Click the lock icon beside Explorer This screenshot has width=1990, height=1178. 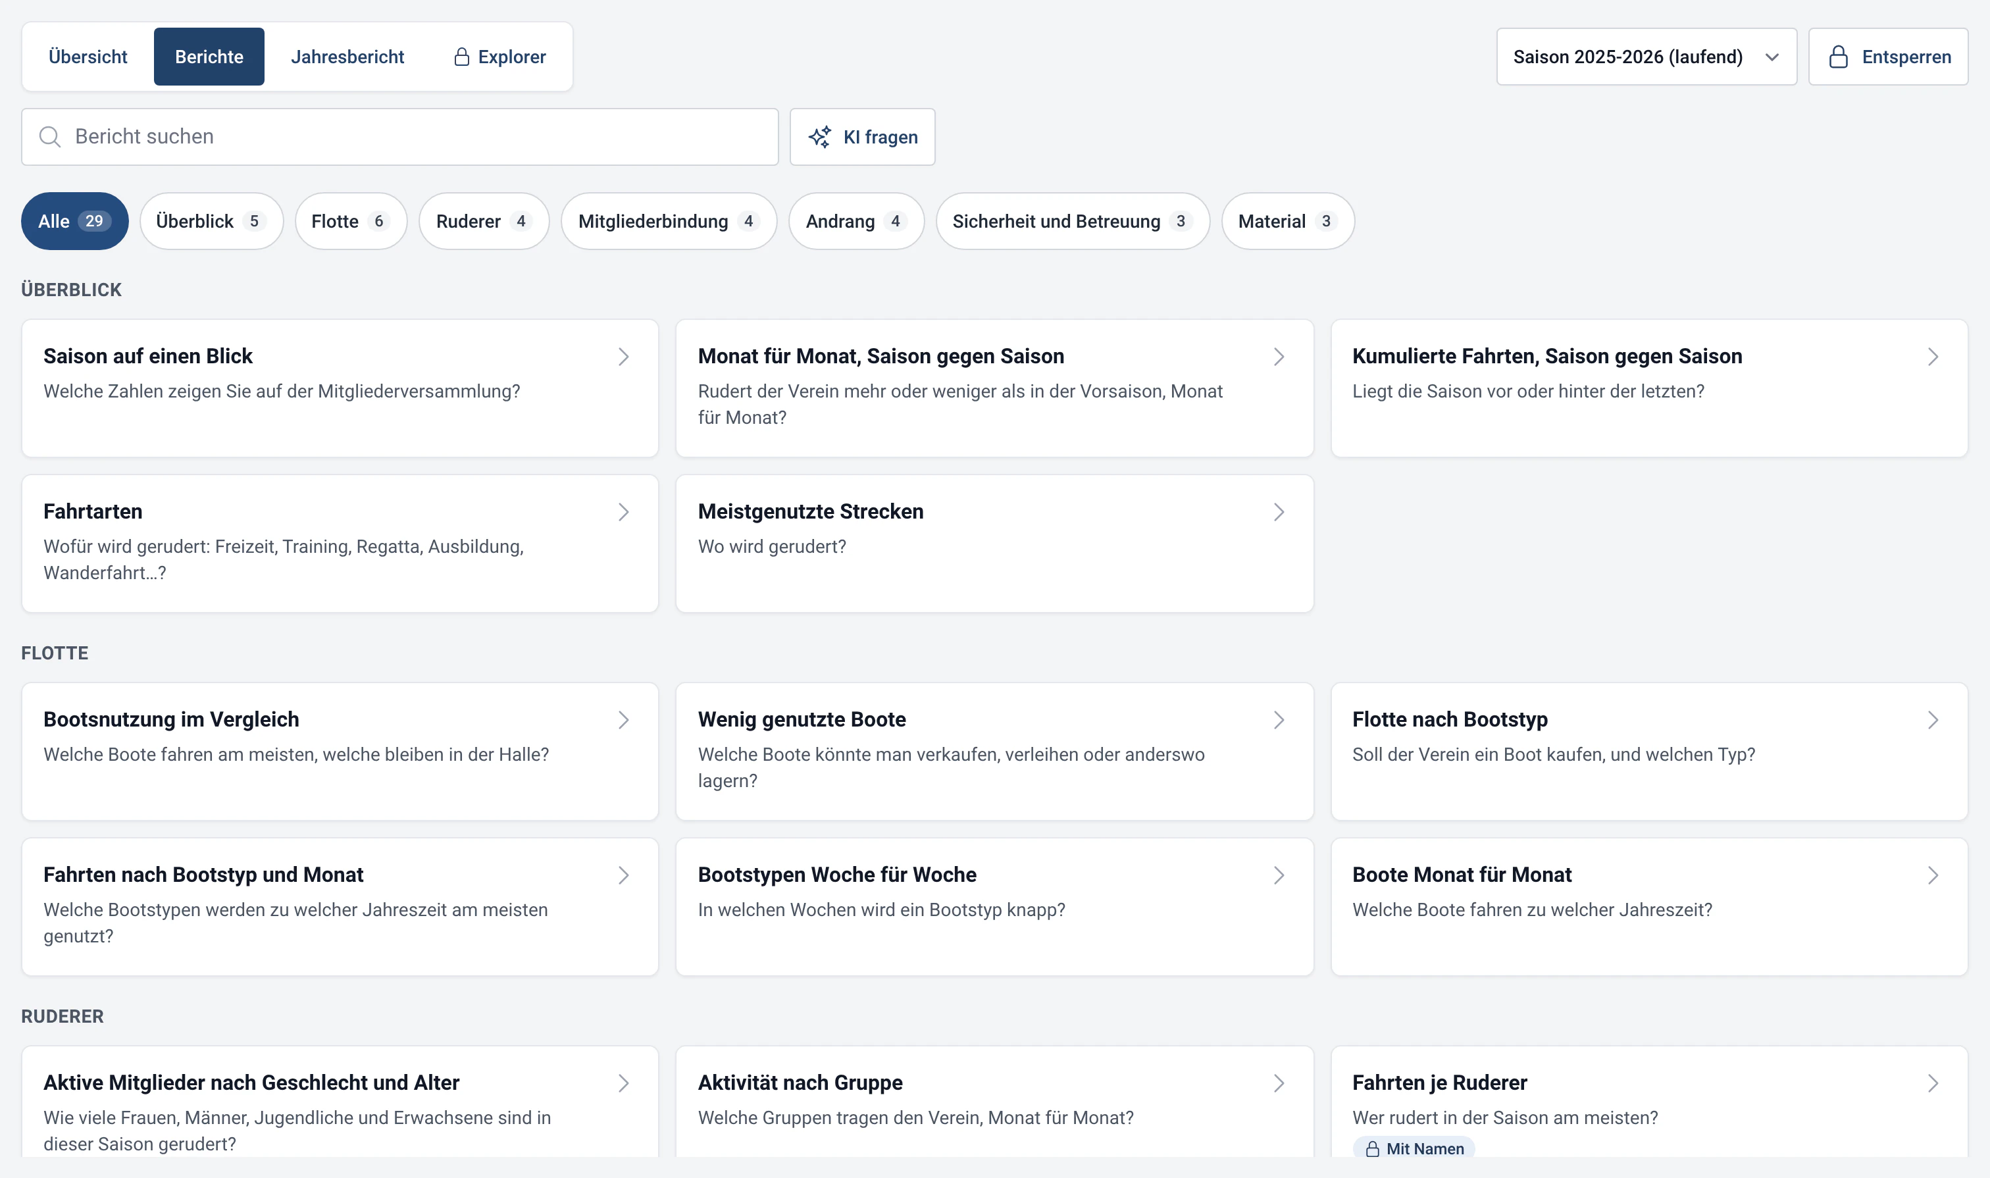pyautogui.click(x=461, y=57)
